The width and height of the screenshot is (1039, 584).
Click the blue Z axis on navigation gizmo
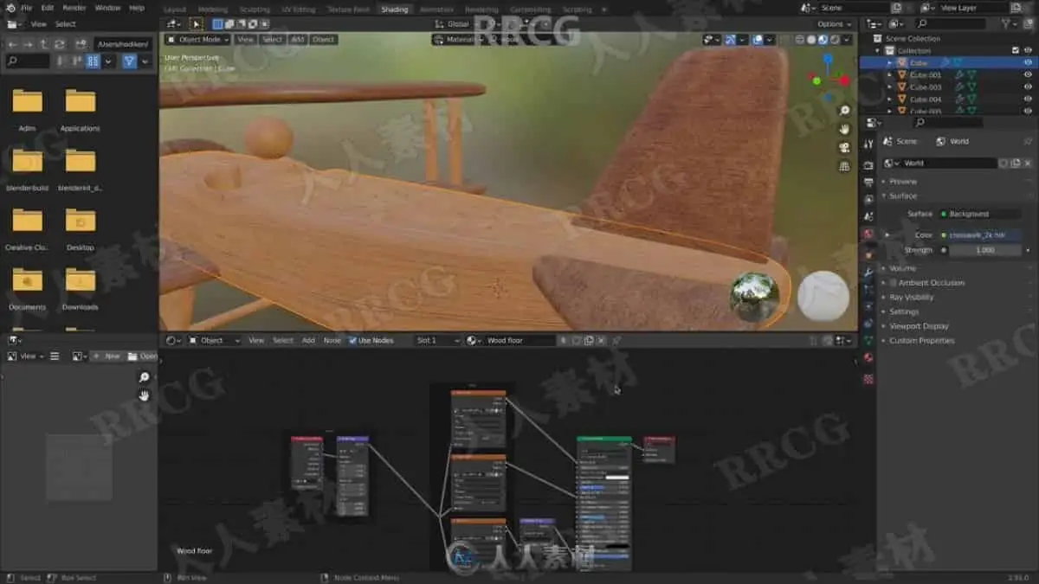point(828,59)
